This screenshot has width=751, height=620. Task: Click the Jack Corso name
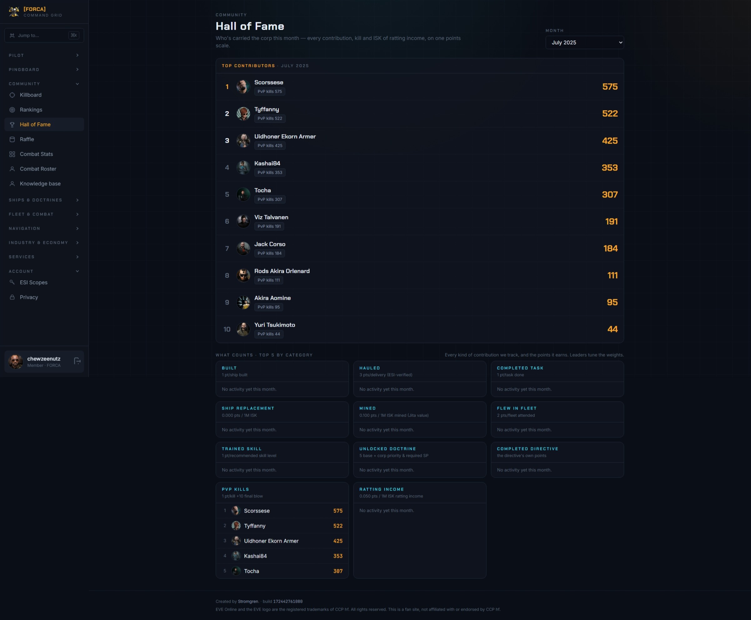[x=270, y=244]
